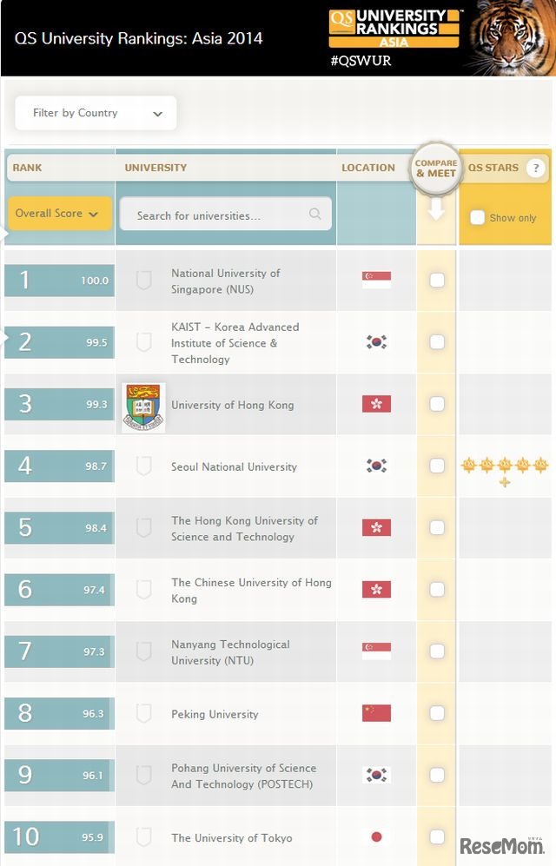Screen dimensions: 556x866
Task: Click the University of Hong Kong crest logo
Action: coord(142,404)
